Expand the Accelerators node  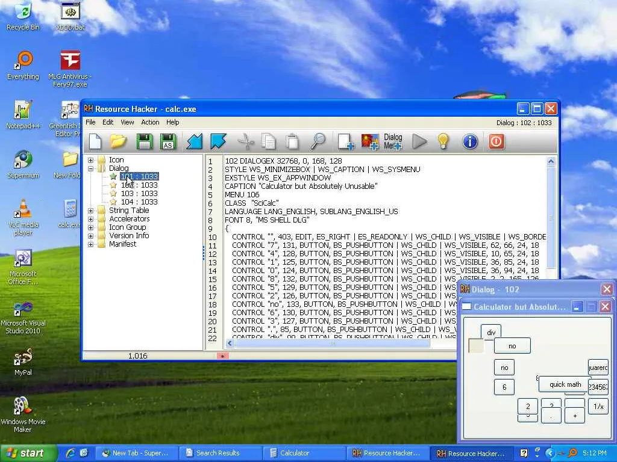tap(90, 219)
